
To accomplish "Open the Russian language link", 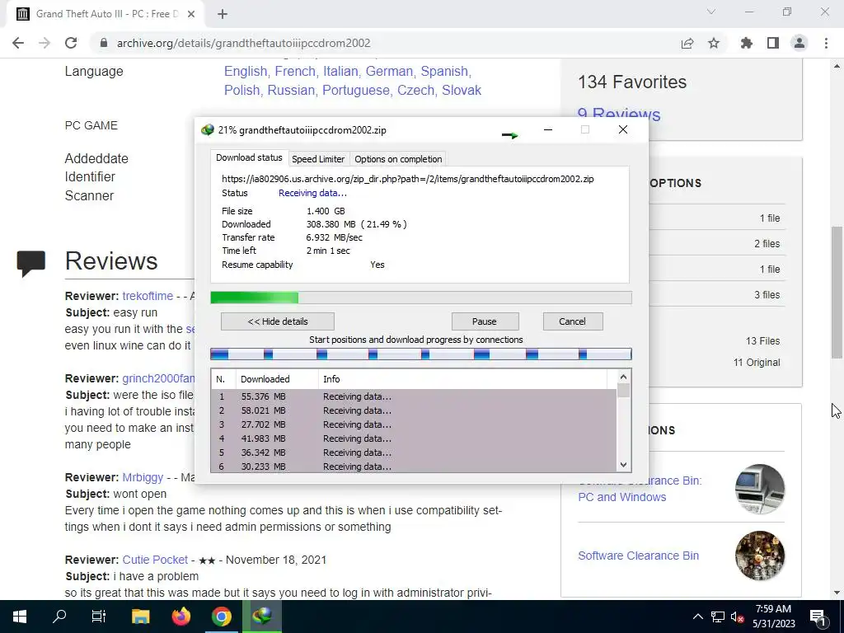I will (x=291, y=90).
